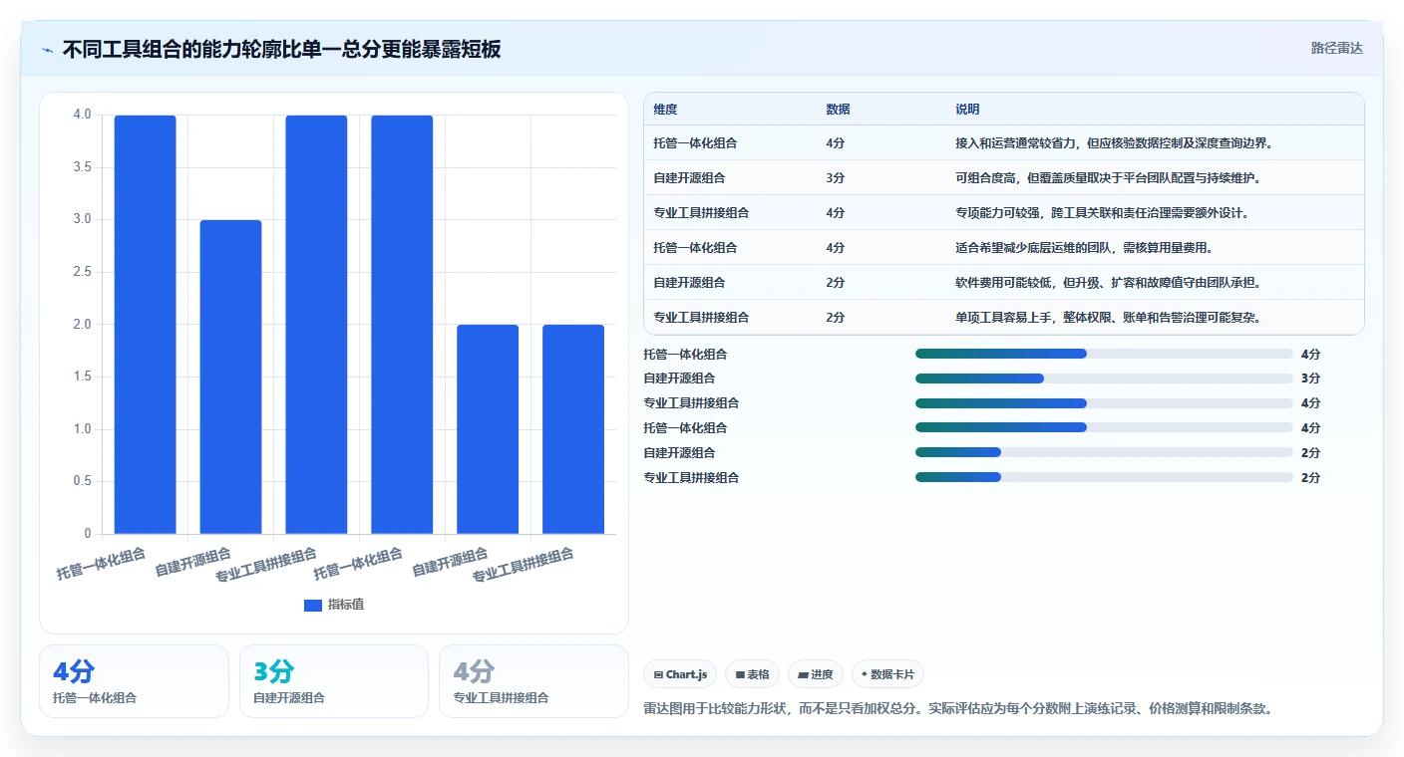Click the 数据卡片 chip
The image size is (1404, 757).
click(887, 674)
